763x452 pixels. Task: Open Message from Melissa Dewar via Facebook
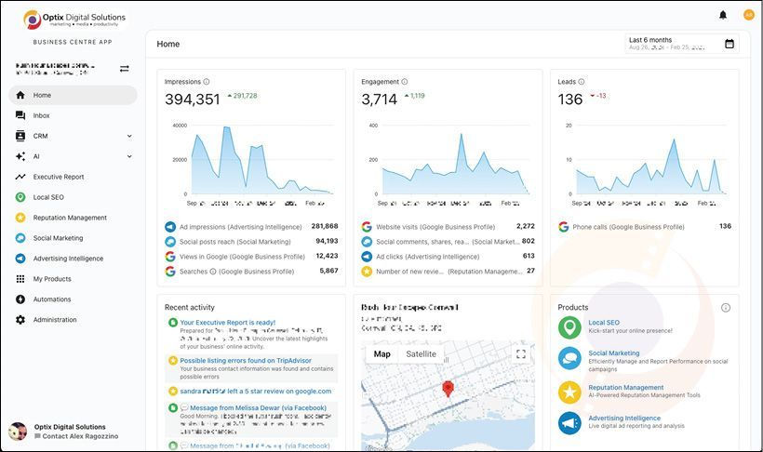pyautogui.click(x=258, y=407)
